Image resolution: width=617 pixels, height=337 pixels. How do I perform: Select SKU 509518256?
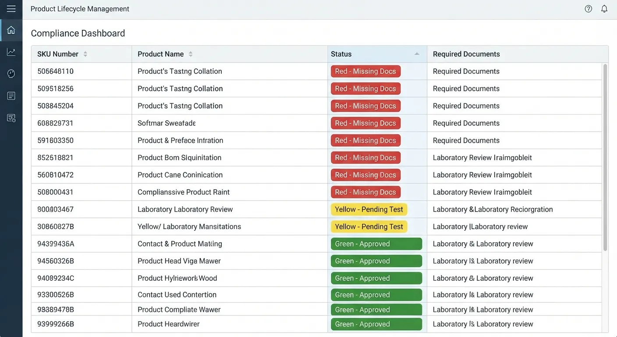point(55,89)
